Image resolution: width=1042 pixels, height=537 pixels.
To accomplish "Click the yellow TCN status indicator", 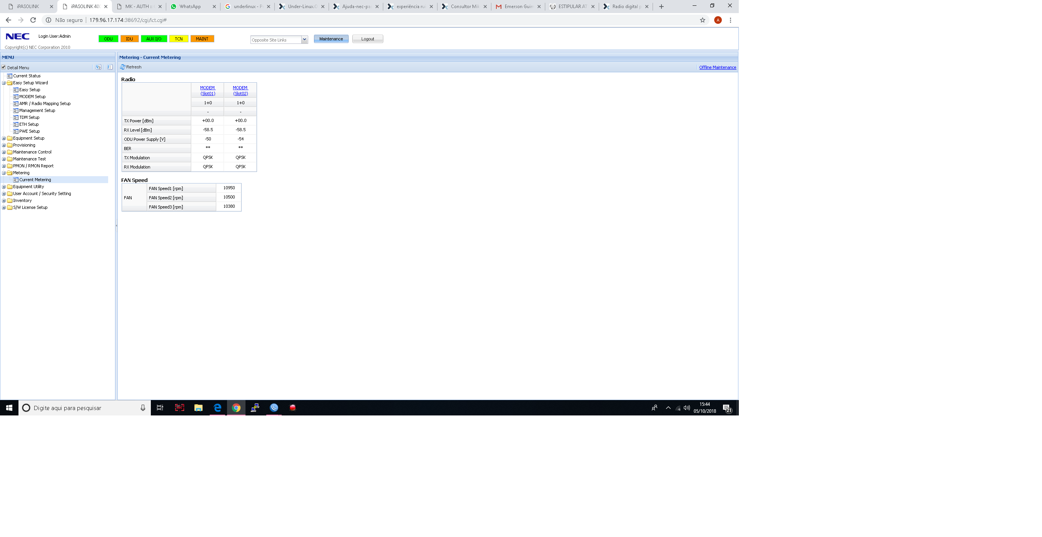I will click(x=179, y=39).
